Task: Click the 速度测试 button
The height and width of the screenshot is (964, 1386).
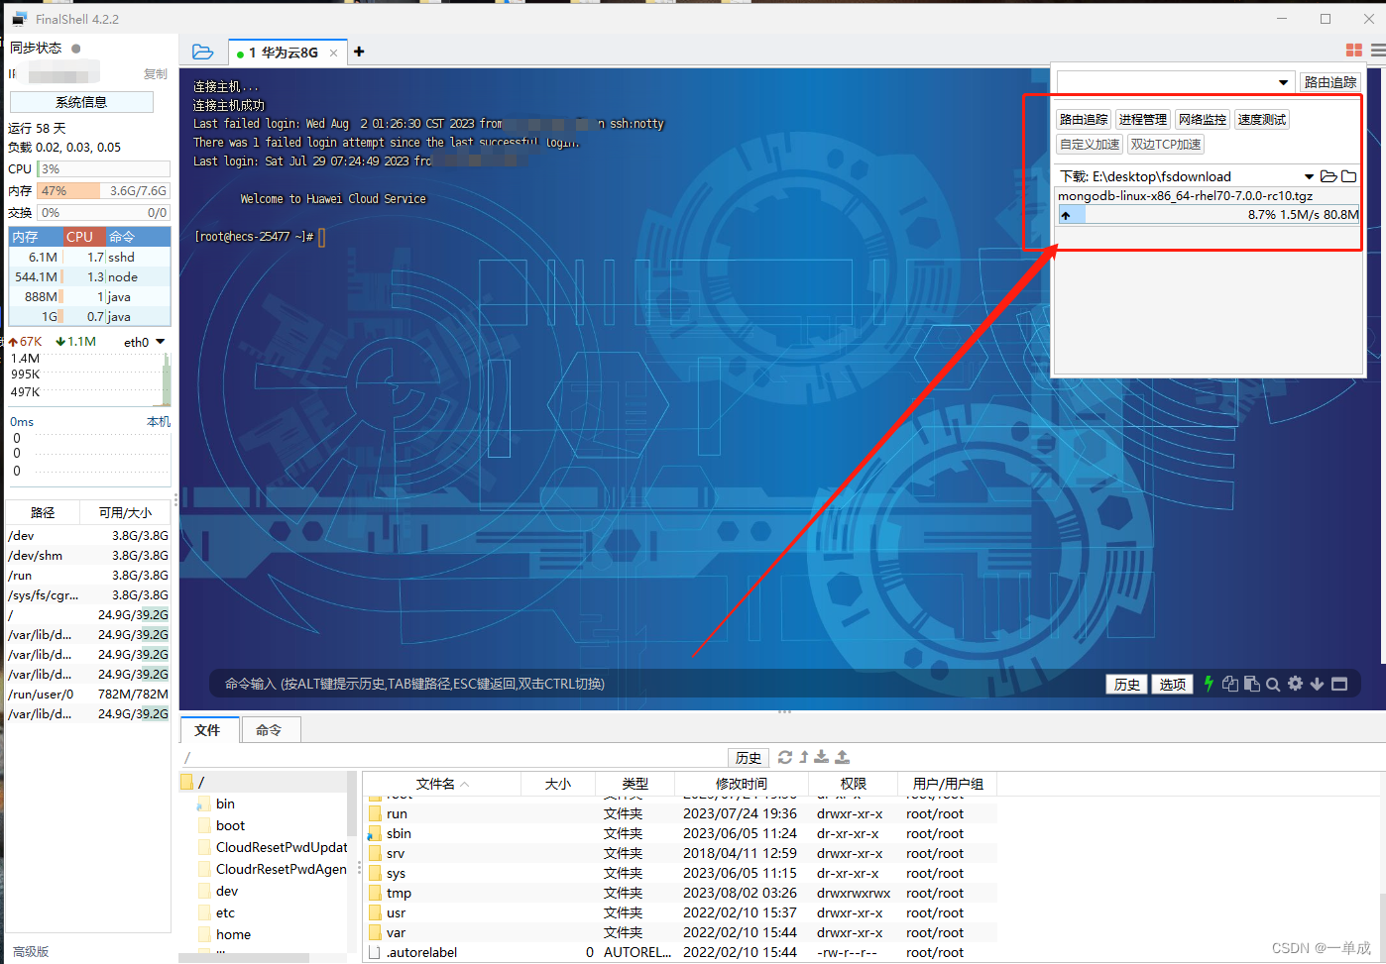Action: coord(1262,120)
